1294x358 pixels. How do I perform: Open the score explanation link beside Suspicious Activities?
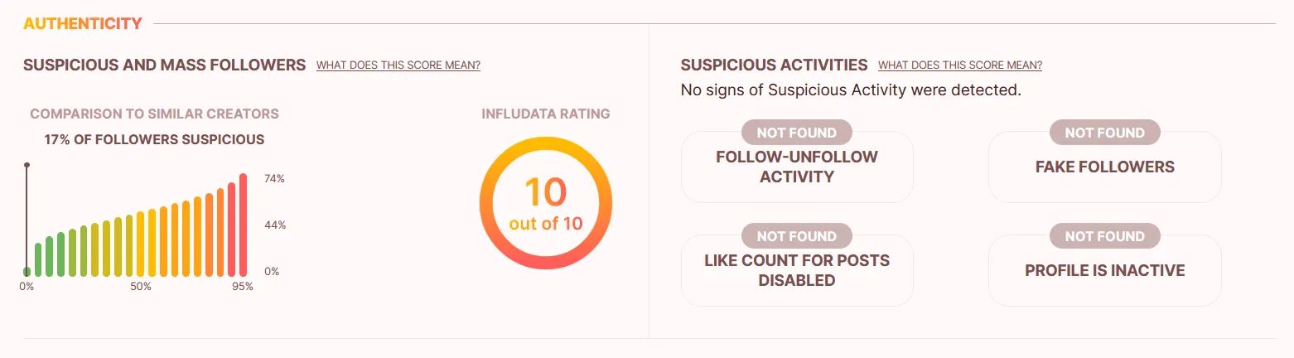[960, 65]
